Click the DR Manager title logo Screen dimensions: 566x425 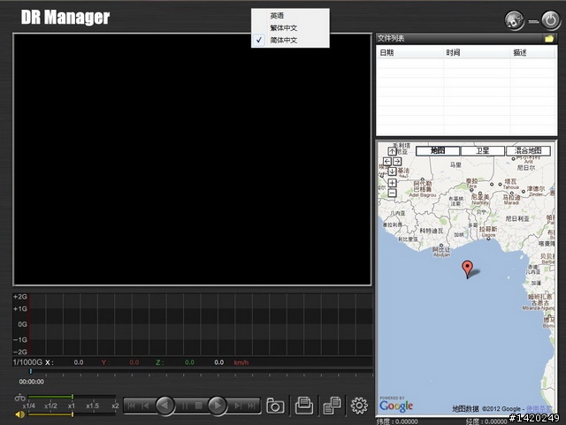(x=65, y=17)
